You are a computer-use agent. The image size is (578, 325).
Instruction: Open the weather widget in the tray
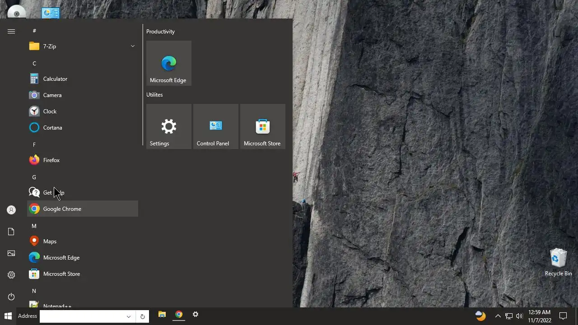[x=480, y=316]
